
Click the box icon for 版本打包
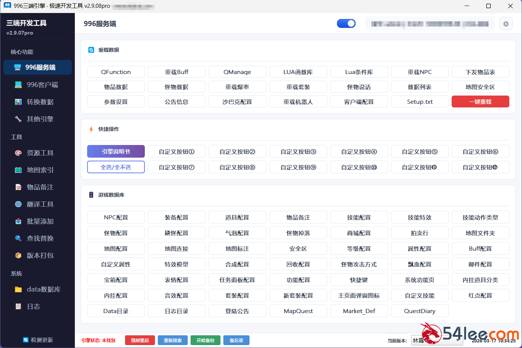coord(18,255)
